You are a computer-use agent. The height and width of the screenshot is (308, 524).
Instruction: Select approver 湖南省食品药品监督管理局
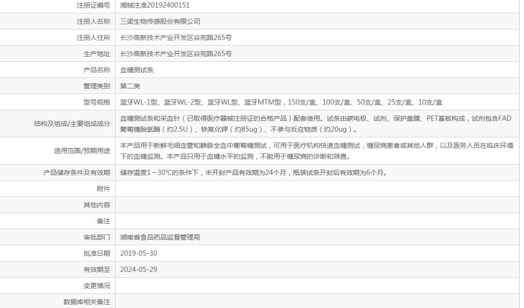click(160, 237)
